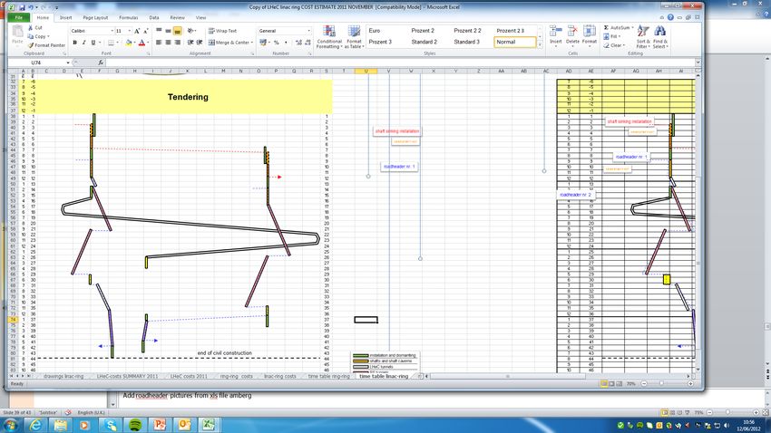The width and height of the screenshot is (771, 433).
Task: Open the Conditional Formatting dropdown
Action: tap(329, 37)
